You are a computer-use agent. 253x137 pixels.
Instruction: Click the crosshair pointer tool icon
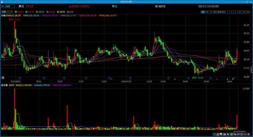click(x=235, y=134)
